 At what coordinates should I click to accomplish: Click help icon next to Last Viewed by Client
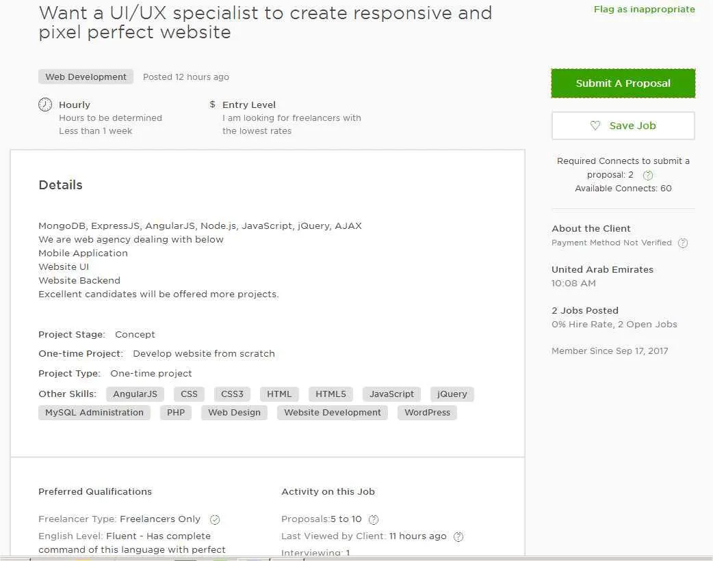click(x=458, y=536)
